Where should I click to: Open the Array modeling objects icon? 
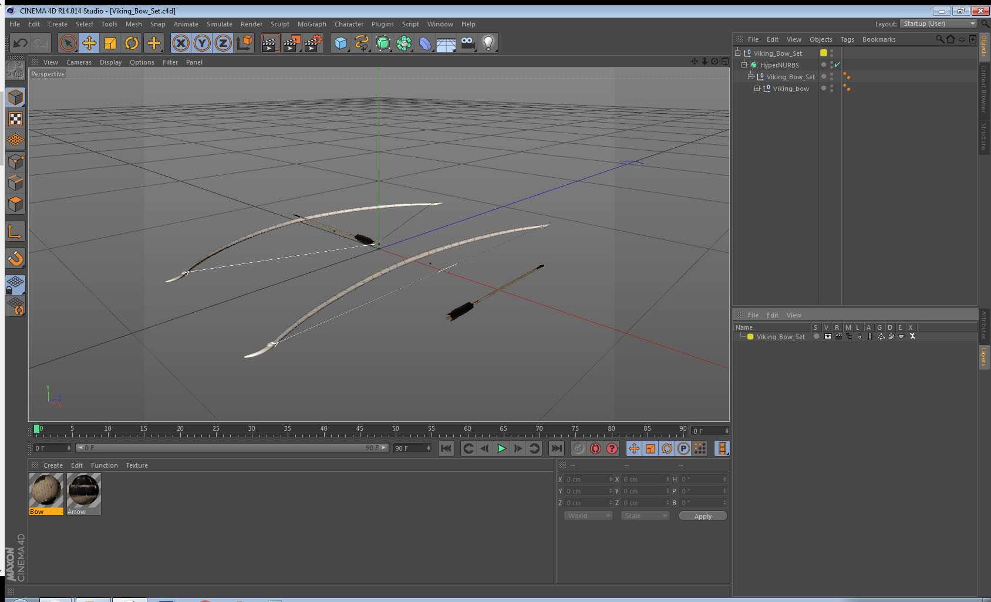point(404,43)
